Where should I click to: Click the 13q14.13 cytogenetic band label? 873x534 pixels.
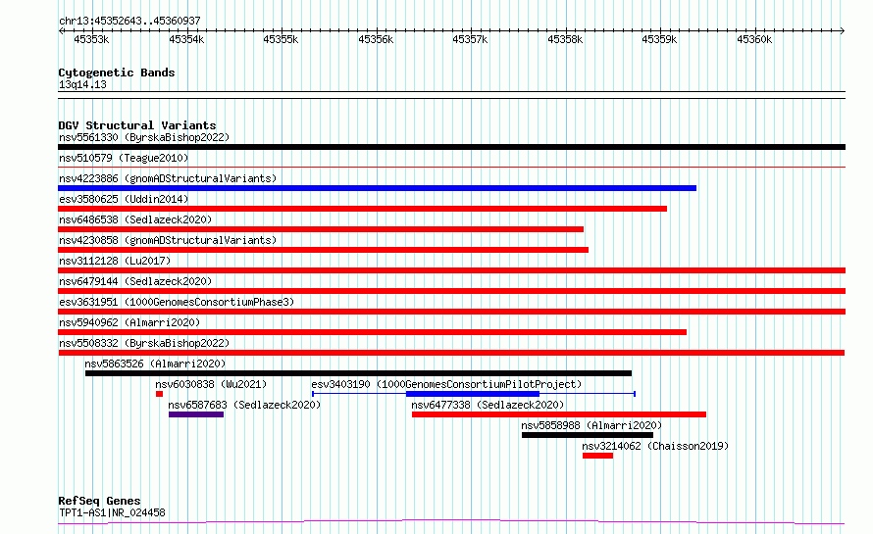point(82,84)
